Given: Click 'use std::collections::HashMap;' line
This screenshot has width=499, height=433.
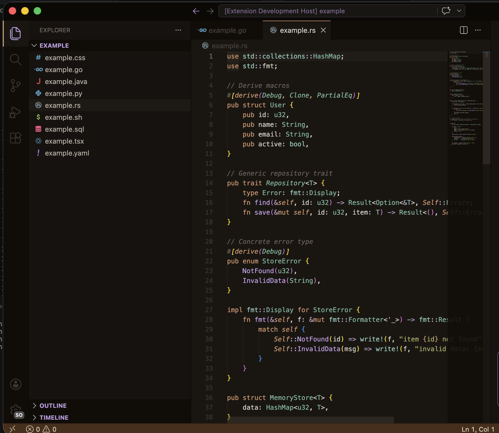Looking at the screenshot, I should pos(285,56).
